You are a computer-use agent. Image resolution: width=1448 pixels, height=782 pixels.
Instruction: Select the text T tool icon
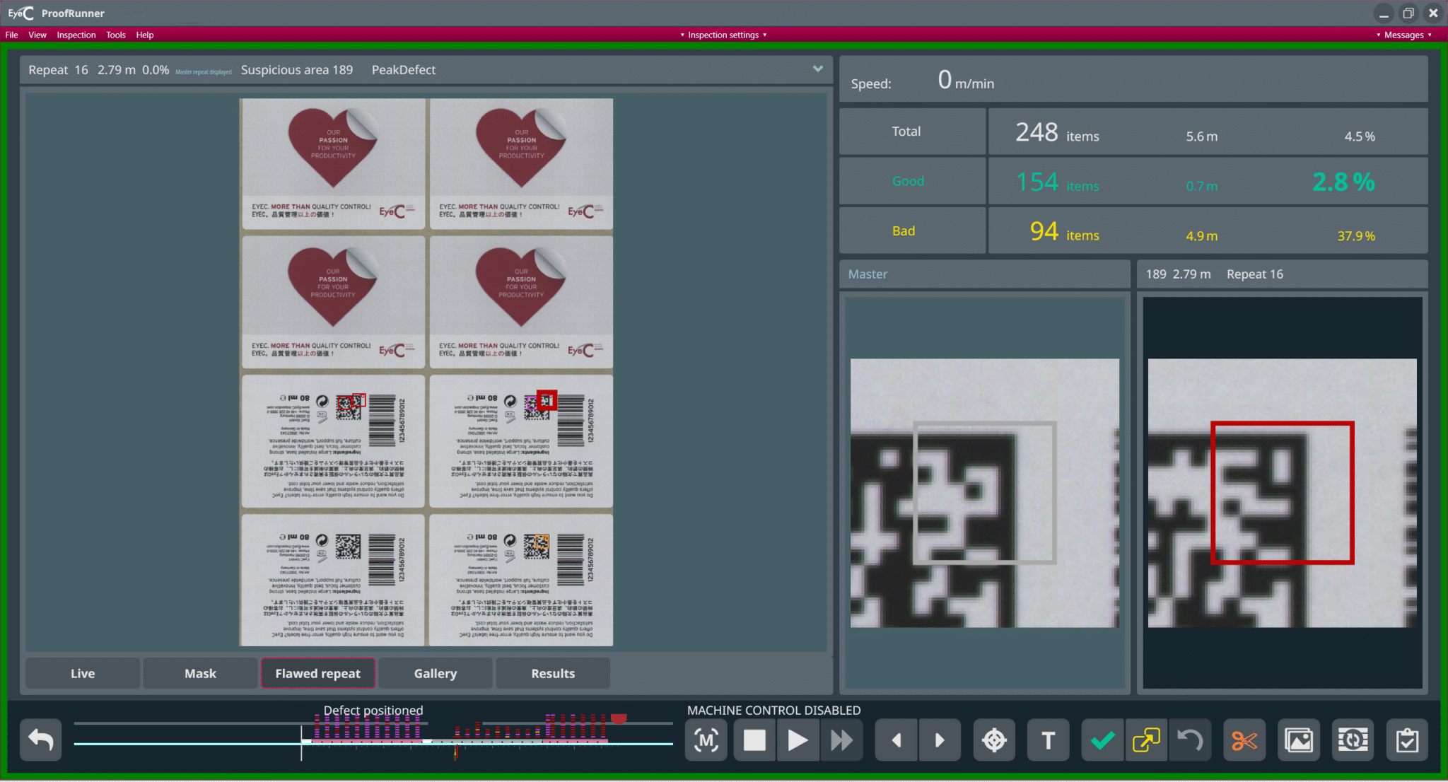[x=1048, y=740]
